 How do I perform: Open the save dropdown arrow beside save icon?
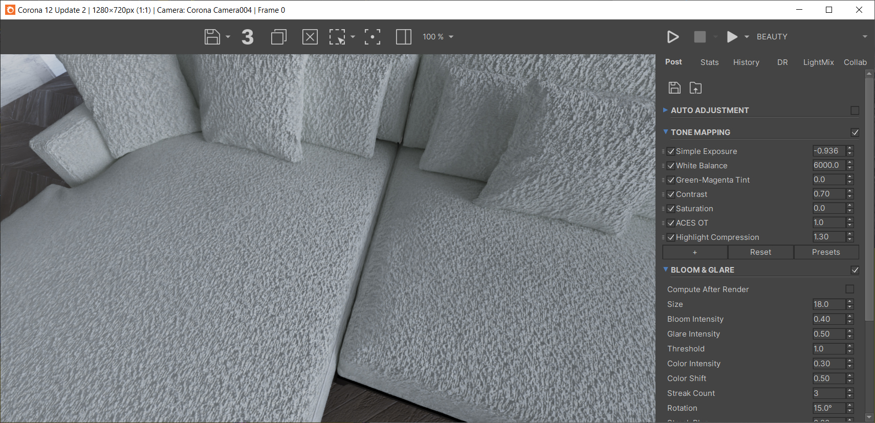pyautogui.click(x=228, y=37)
